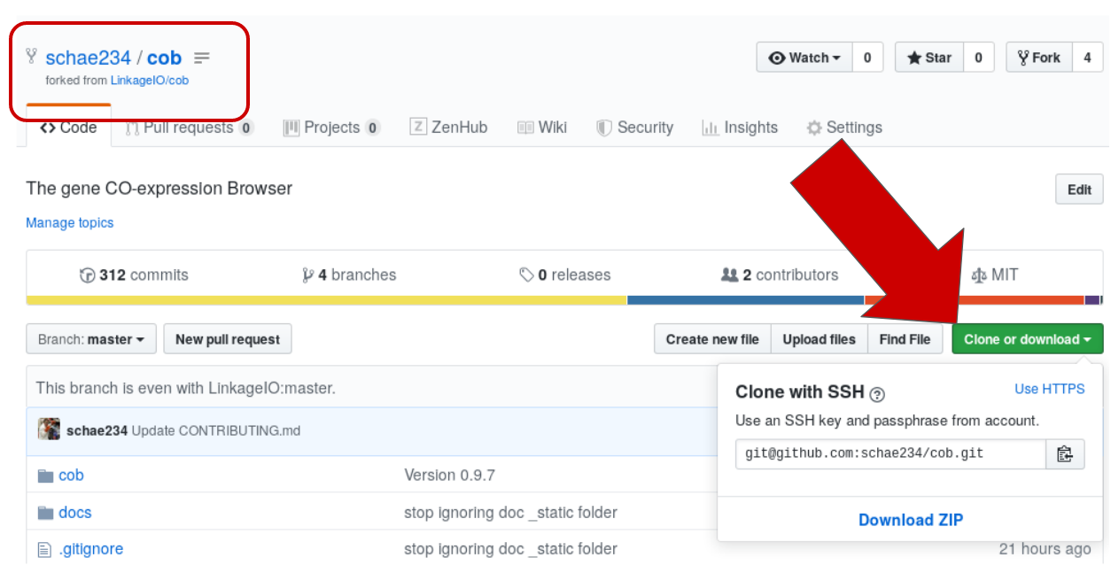Open the Security tab
Screen dimensions: 1111x573
point(634,128)
